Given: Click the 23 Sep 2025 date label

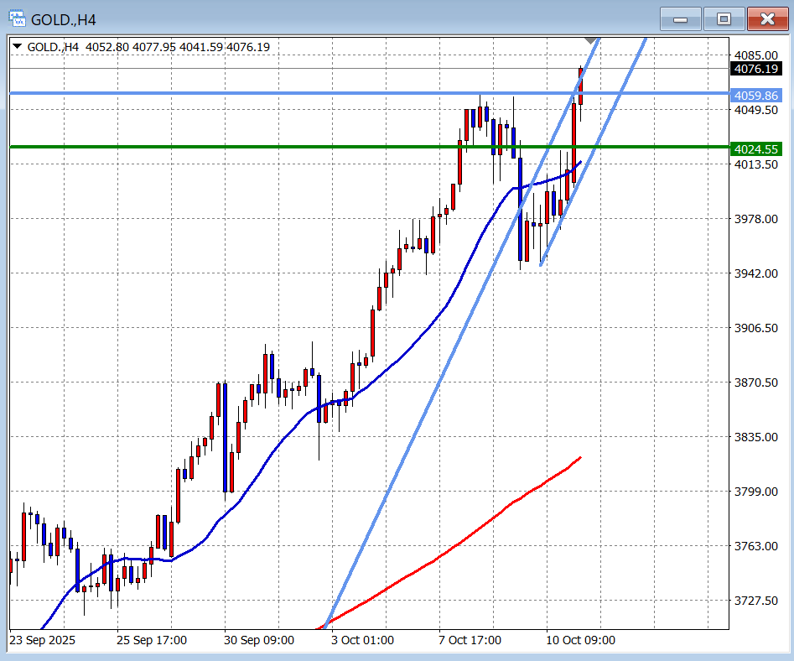Looking at the screenshot, I should click(x=42, y=640).
